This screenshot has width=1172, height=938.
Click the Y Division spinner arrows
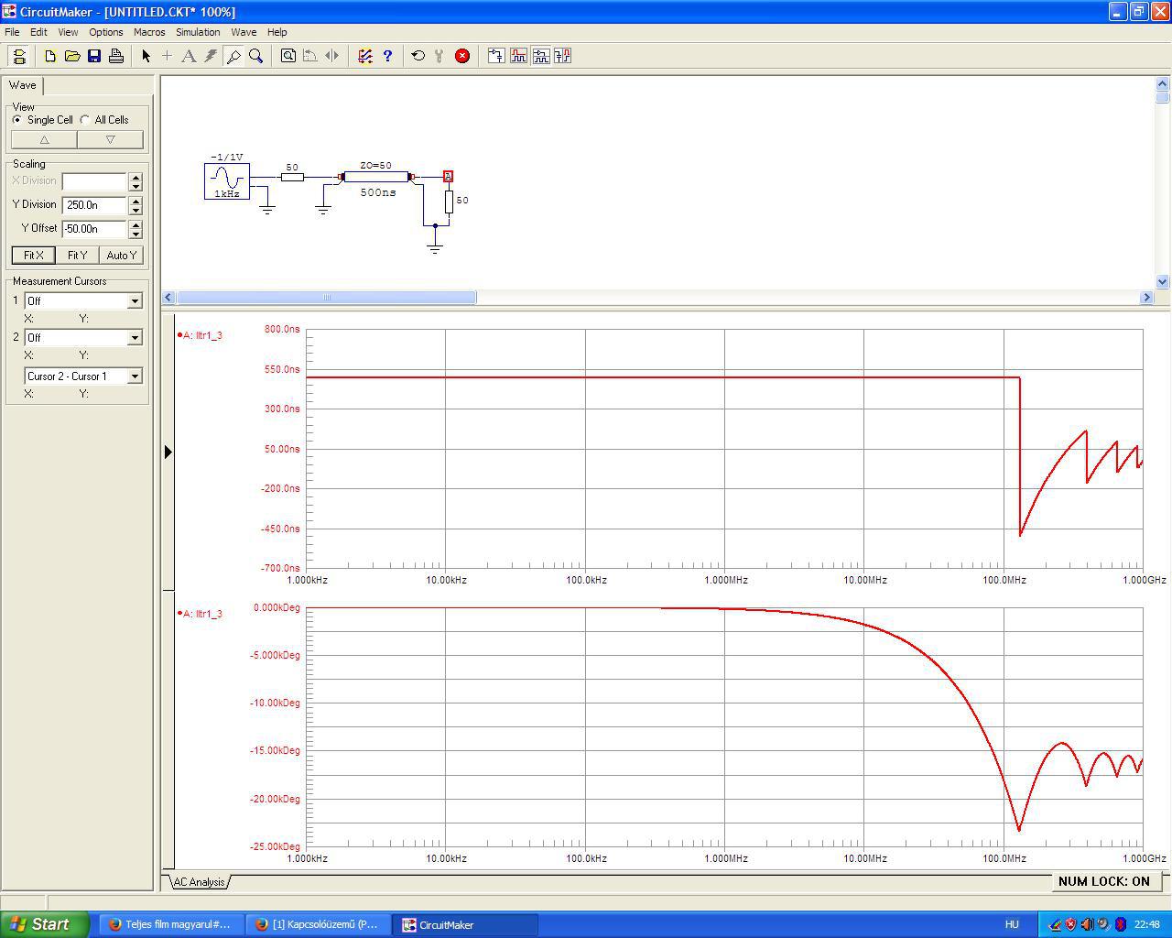coord(136,205)
